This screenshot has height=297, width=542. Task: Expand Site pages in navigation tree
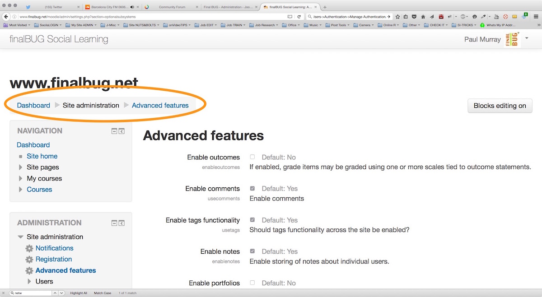tap(20, 167)
